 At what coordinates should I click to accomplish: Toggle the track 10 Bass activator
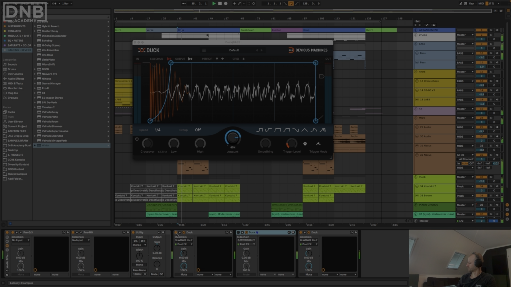coord(481,53)
